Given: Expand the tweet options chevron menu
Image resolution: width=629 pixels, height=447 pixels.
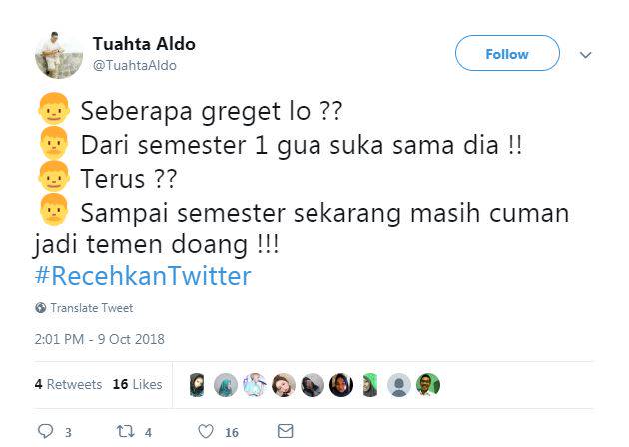Looking at the screenshot, I should [586, 55].
